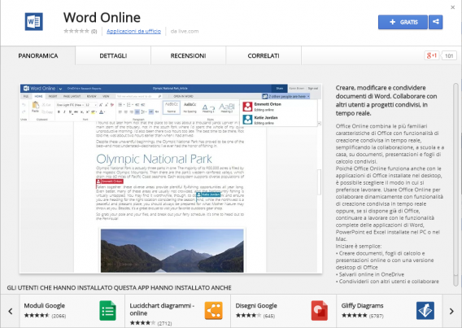Show previous related apps with left arrow
Image resolution: width=462 pixels, height=328 pixels.
pyautogui.click(x=11, y=311)
